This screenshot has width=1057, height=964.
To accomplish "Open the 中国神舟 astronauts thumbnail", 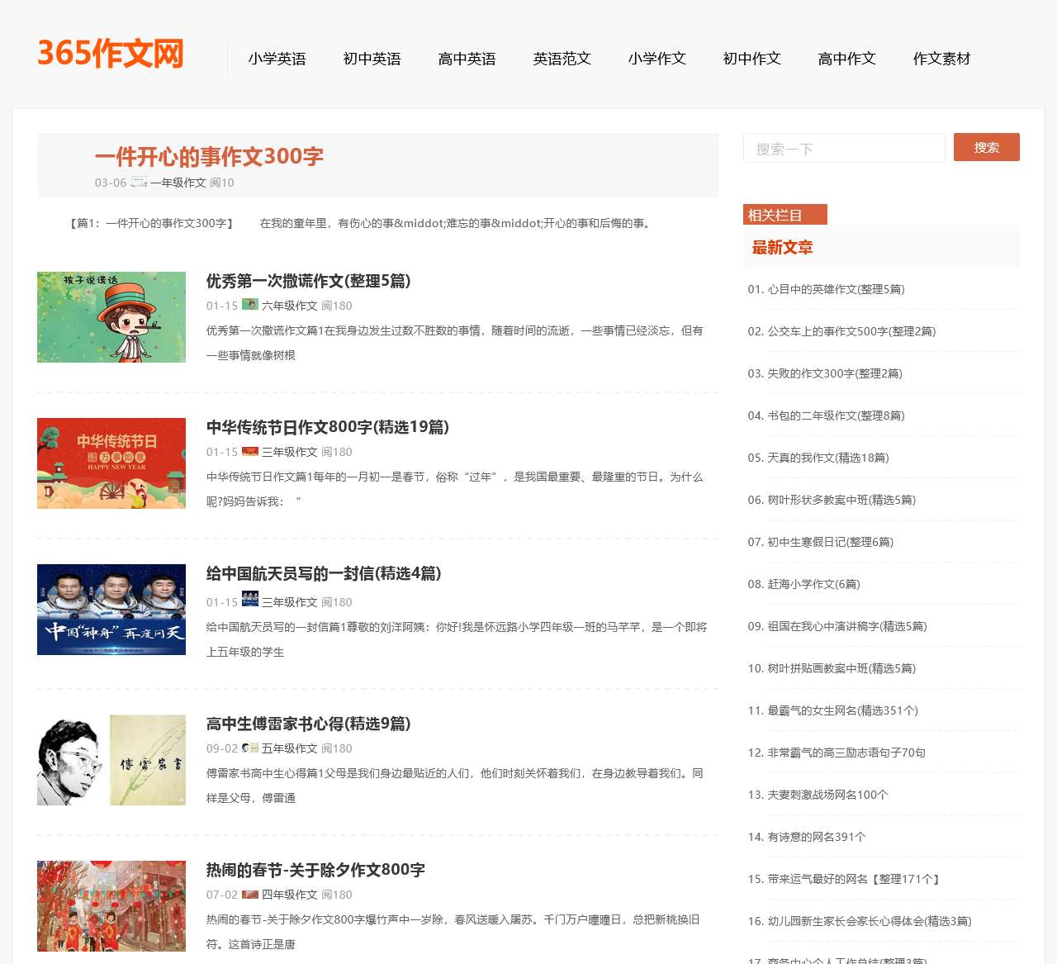I will [x=111, y=610].
